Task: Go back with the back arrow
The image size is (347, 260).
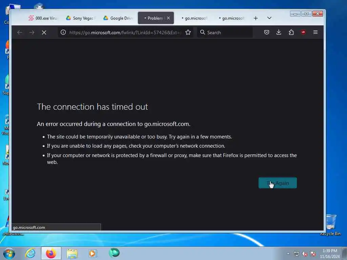Action: 20,32
